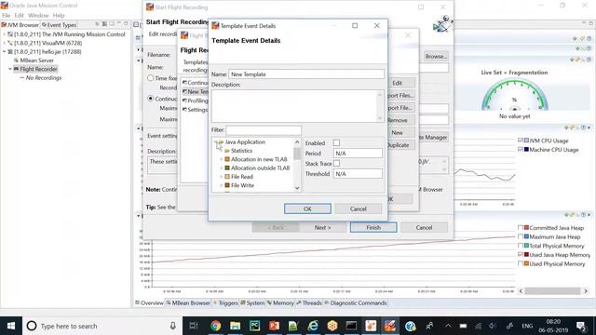
Task: Click the memory chart horizontal scrollbar right arrow
Action: [586, 291]
